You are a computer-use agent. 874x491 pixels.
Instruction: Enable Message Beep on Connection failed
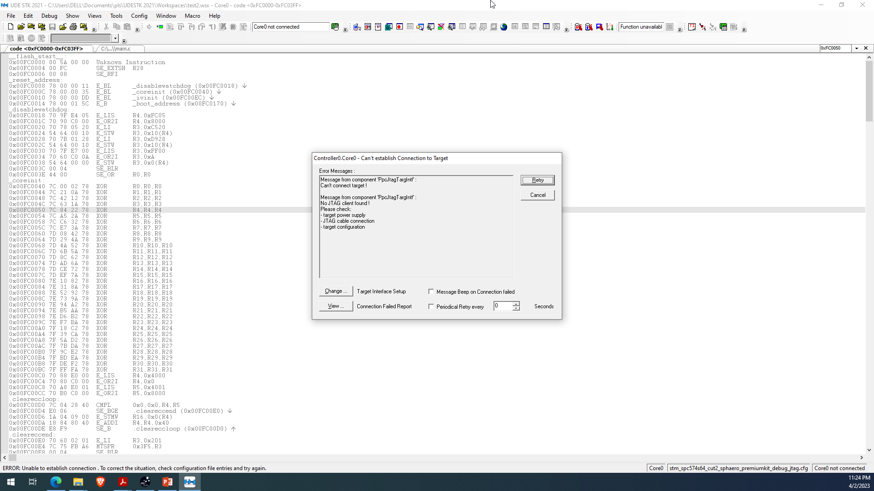tap(432, 291)
